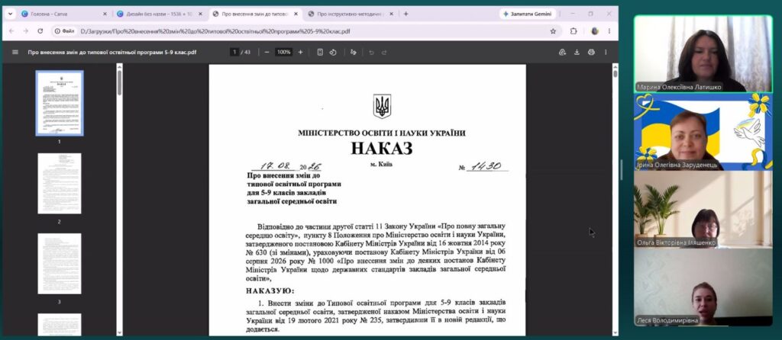Select the PDF draw annotation tool

(354, 52)
